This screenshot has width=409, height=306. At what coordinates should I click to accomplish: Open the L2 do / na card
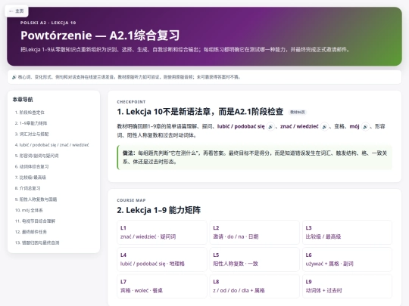click(254, 233)
